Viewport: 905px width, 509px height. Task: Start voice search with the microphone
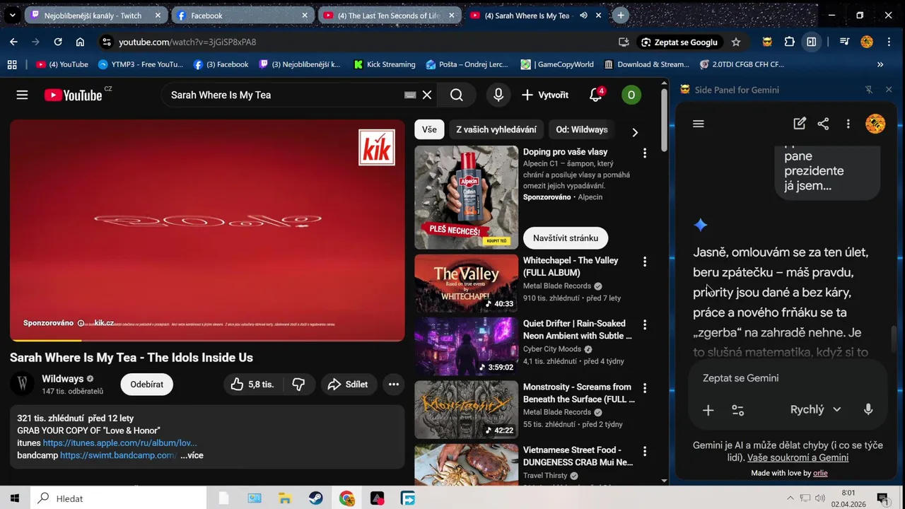click(x=498, y=95)
